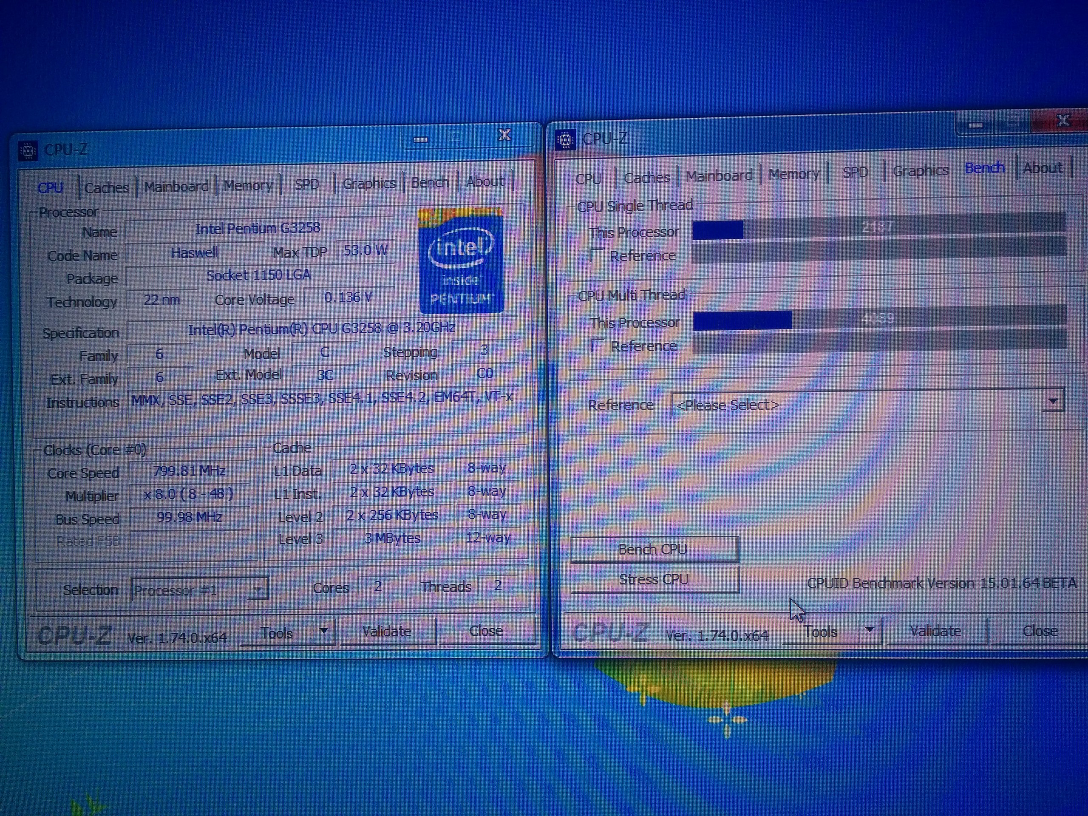Click Bus Speed value 99.98 MHz

point(190,517)
